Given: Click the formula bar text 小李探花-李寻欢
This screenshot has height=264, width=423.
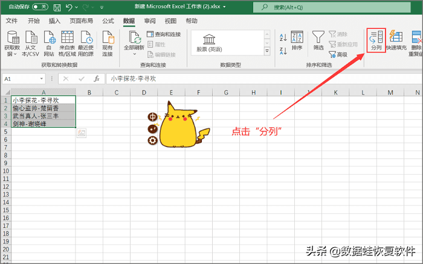Looking at the screenshot, I should [134, 78].
